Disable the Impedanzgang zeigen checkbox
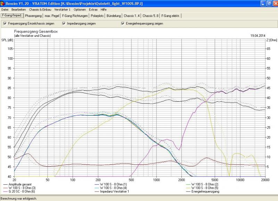 coord(64,24)
